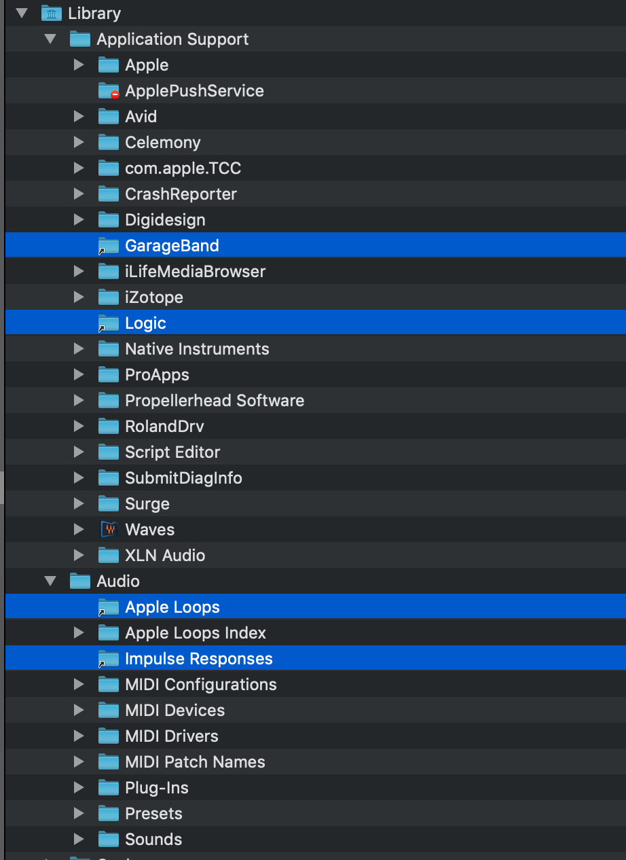Select the com.apple.TCC folder
626x860 pixels.
click(x=183, y=168)
